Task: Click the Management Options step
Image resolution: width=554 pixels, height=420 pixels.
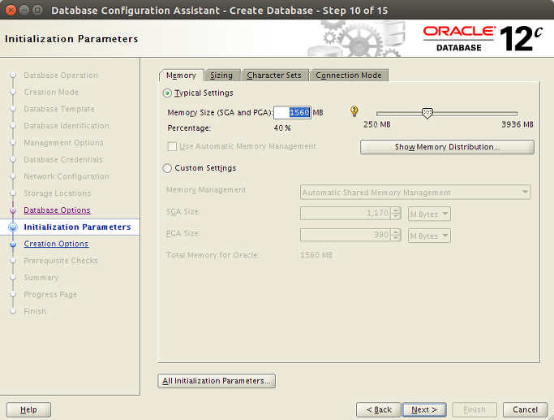Action: tap(63, 143)
